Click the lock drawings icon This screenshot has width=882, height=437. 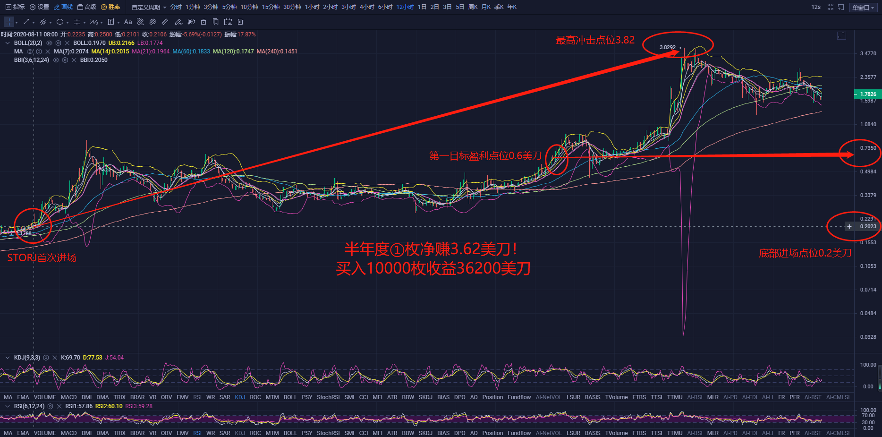pyautogui.click(x=204, y=22)
